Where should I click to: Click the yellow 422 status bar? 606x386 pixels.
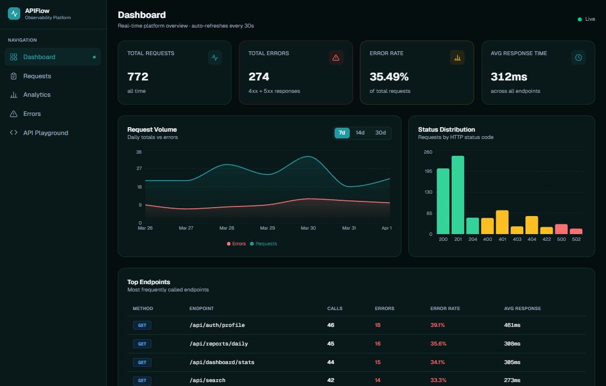pos(546,231)
